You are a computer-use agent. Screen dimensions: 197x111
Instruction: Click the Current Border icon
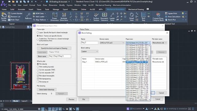click(x=9, y=14)
